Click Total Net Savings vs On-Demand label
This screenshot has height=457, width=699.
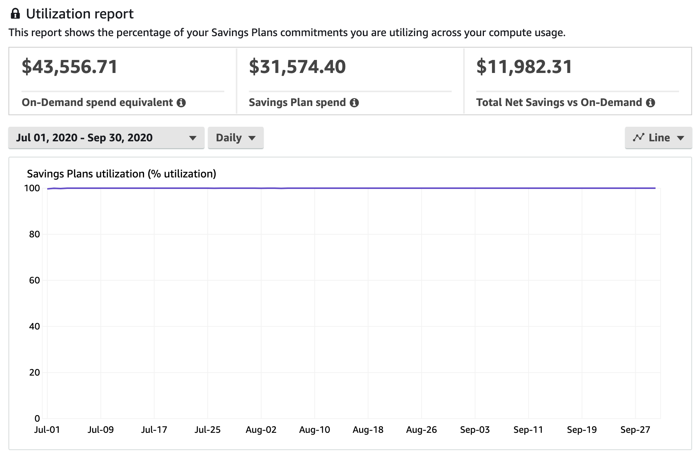[x=559, y=103]
